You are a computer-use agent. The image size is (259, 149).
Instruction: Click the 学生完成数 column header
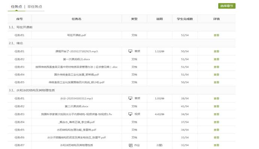185,19
